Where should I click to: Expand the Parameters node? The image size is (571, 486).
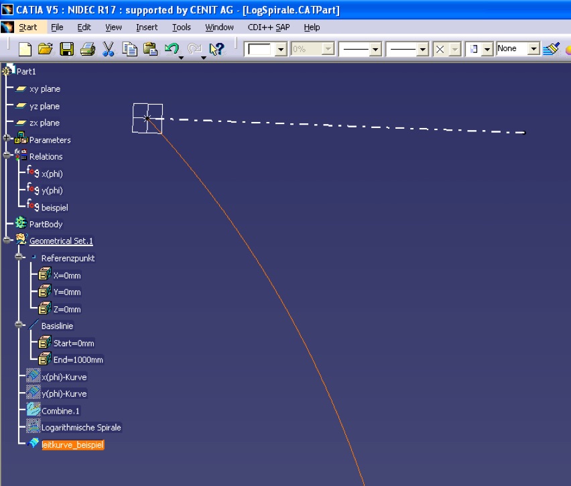pos(6,137)
